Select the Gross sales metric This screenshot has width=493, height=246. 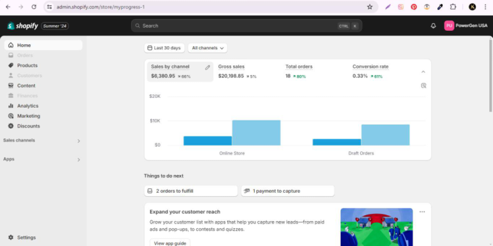pyautogui.click(x=247, y=72)
